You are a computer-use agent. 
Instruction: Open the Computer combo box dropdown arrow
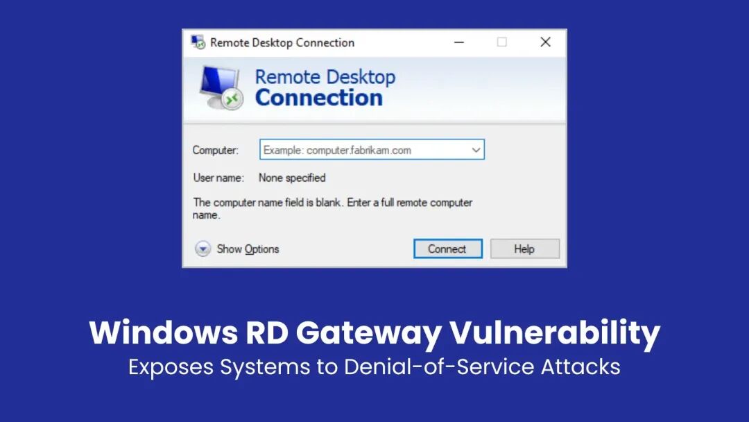476,150
